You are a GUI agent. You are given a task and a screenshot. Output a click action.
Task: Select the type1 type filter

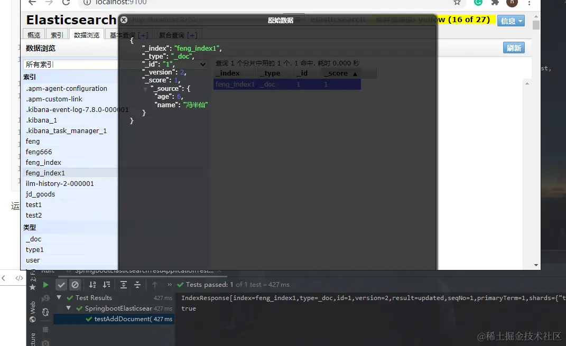(35, 249)
